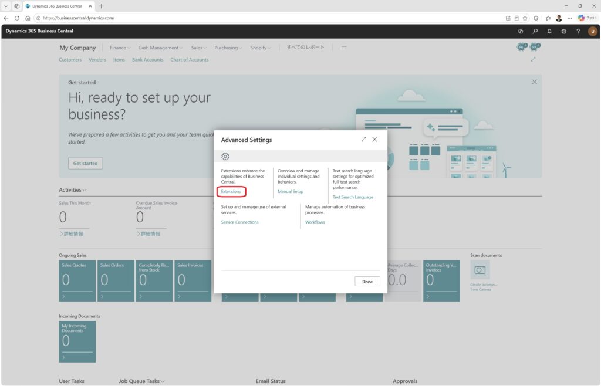Open the My Incoming Documents tile
Image resolution: width=601 pixels, height=386 pixels.
pos(77,341)
